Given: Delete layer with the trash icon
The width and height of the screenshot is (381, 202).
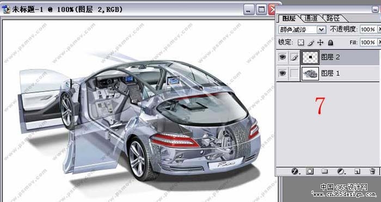Looking at the screenshot, I should point(372,171).
